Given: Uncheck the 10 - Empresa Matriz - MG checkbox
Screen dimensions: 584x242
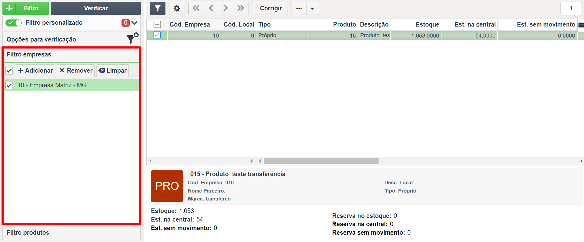Looking at the screenshot, I should click(9, 85).
